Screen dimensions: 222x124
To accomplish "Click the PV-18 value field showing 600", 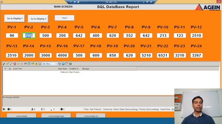I will coord(96,55).
